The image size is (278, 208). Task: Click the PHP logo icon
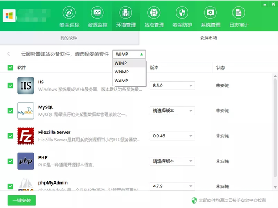tap(26, 161)
